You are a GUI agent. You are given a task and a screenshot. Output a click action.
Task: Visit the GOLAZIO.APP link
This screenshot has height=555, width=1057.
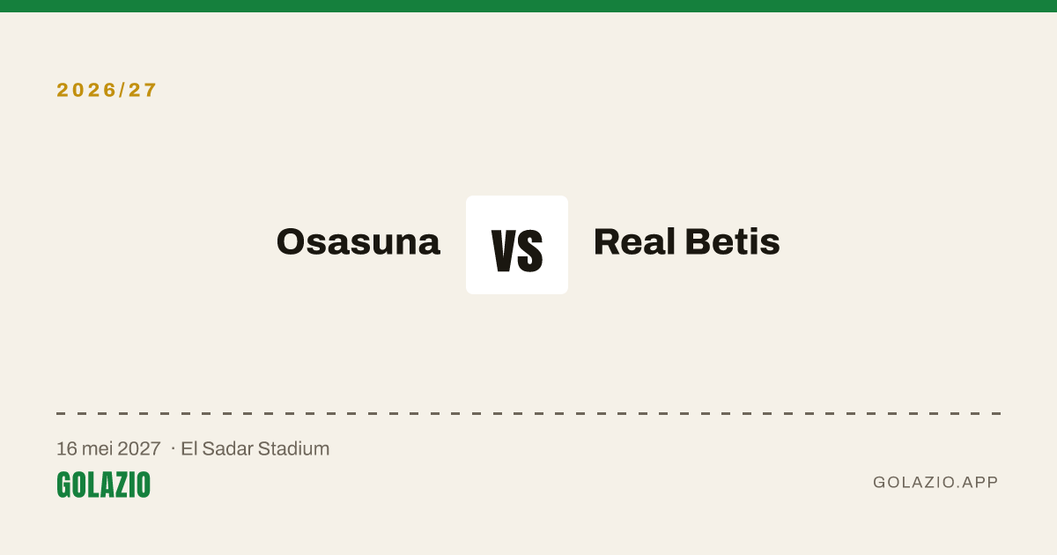click(x=935, y=483)
